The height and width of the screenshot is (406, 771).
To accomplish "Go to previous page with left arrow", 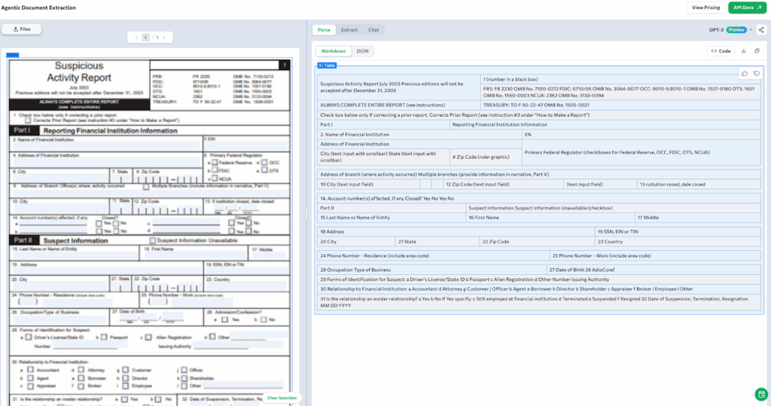I will point(136,37).
